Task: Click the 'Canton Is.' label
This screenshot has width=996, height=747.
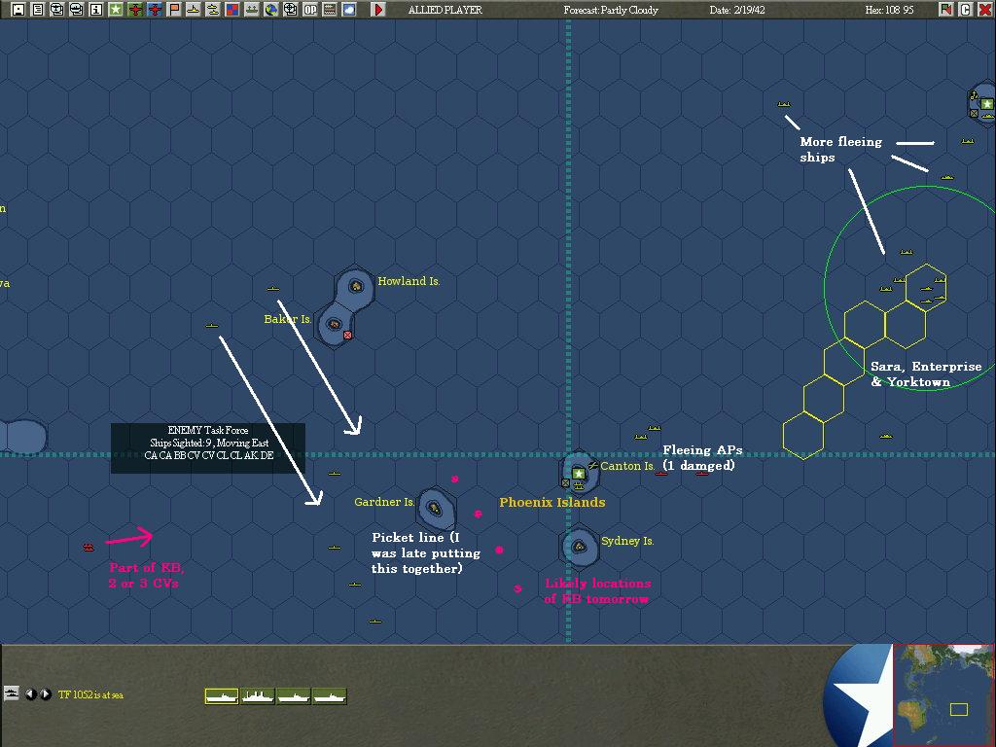Action: point(627,466)
